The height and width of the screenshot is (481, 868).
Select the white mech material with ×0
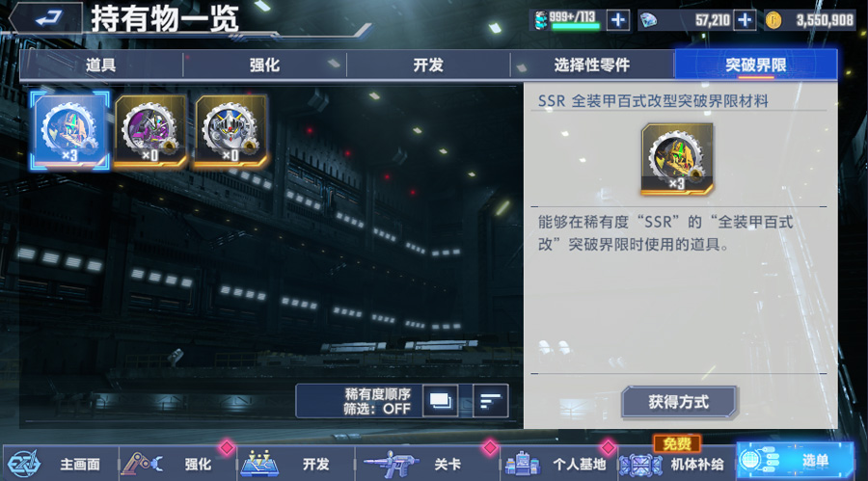231,131
